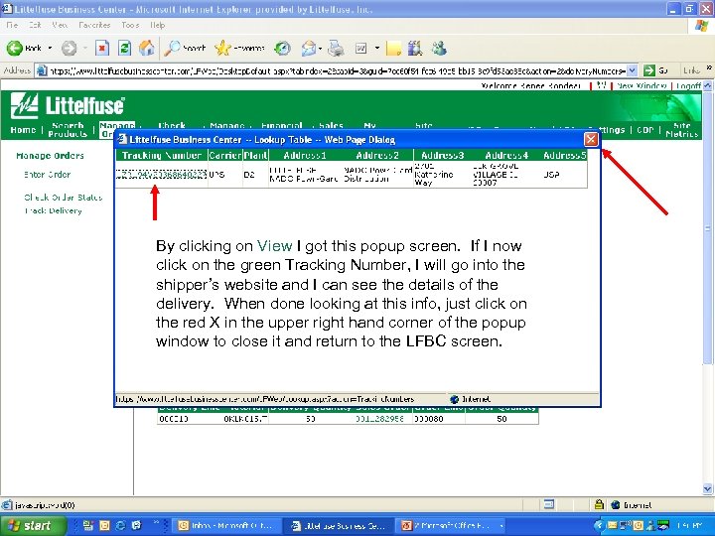Click the popup-blocked icon in the status bar
Image resolution: width=715 pixels, height=536 pixels.
pyautogui.click(x=549, y=504)
